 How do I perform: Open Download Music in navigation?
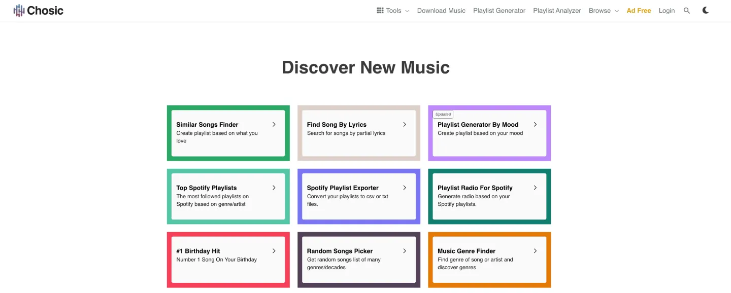pyautogui.click(x=441, y=11)
